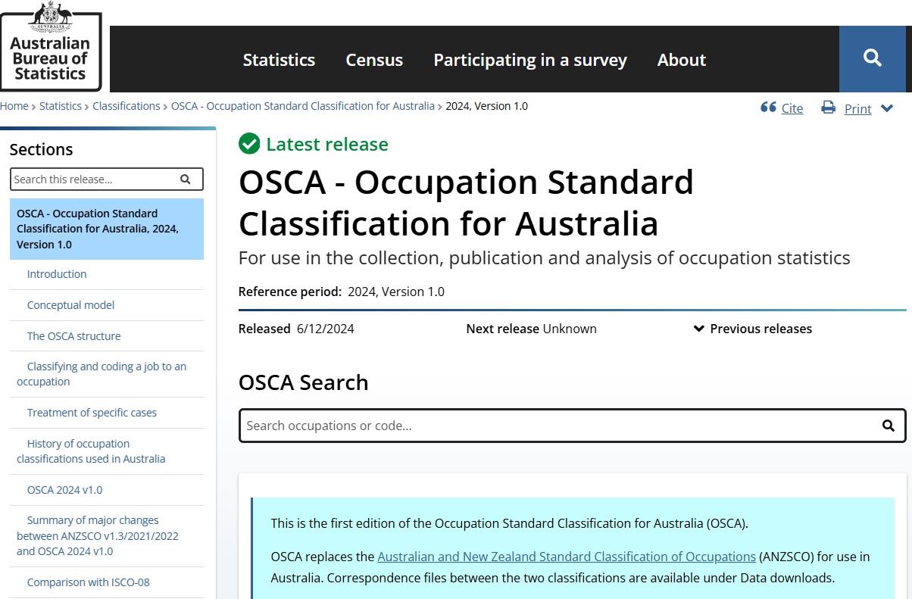Viewport: 912px width, 599px height.
Task: Click the Reference period text
Action: click(342, 292)
